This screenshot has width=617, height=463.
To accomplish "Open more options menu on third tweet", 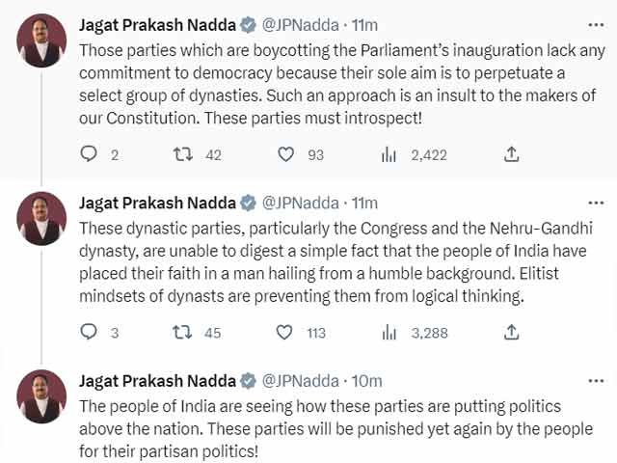I will click(595, 379).
